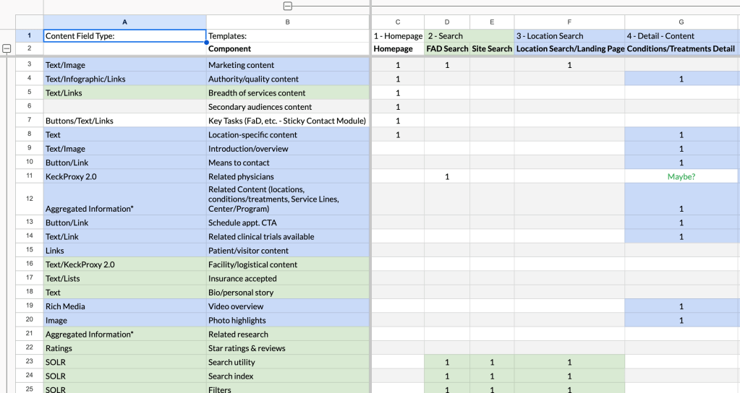Collapse the column group using minus button

[288, 7]
